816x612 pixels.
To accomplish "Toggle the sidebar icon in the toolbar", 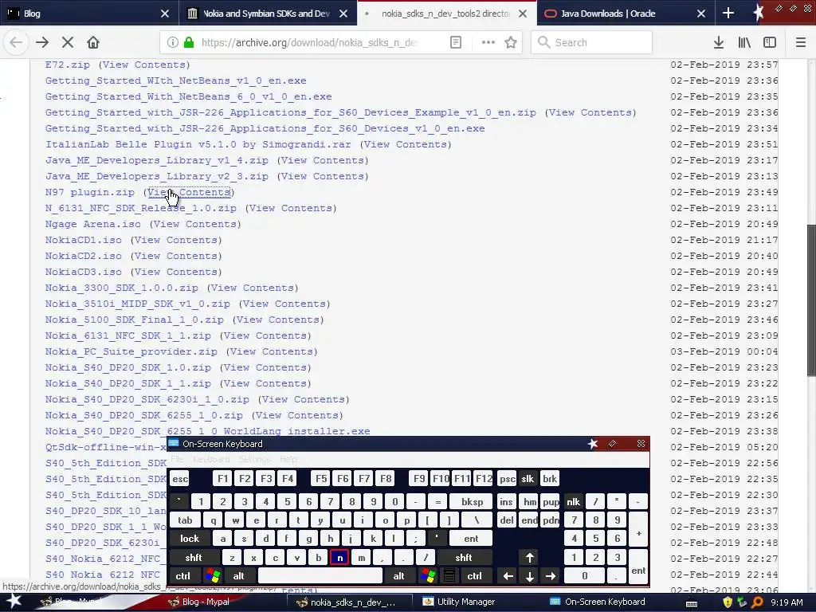I will coord(770,43).
